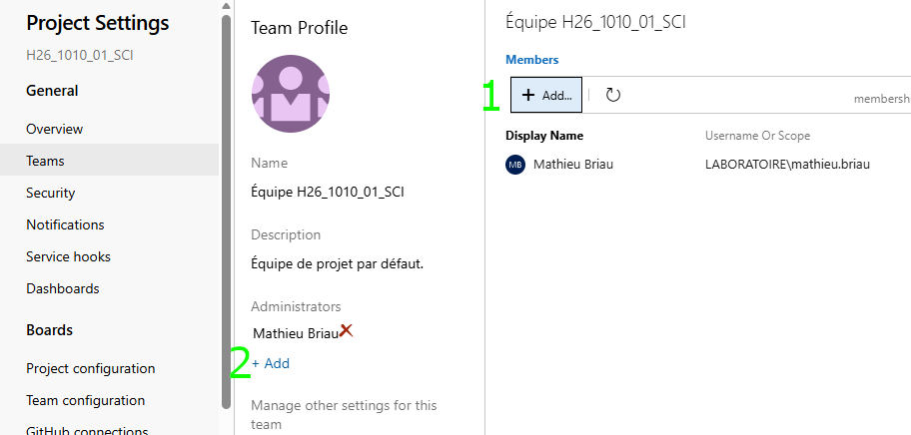
Task: Click the + Add administrator link
Action: click(271, 363)
